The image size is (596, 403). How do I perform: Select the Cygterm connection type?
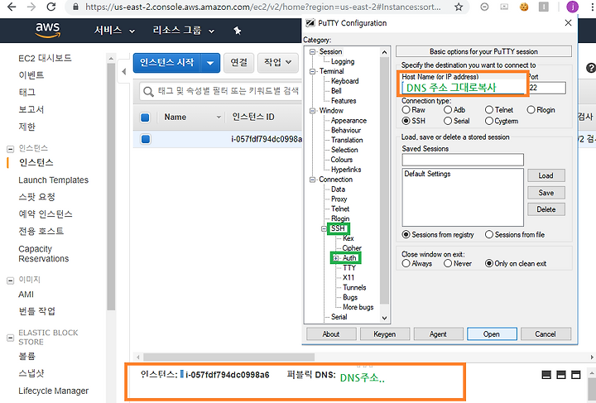point(489,121)
